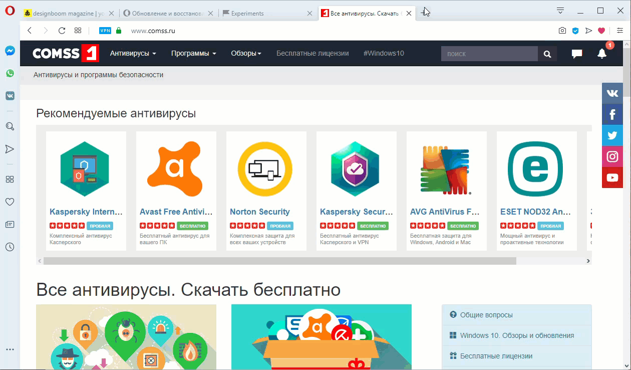Click the COMSS1 logo

[x=66, y=53]
